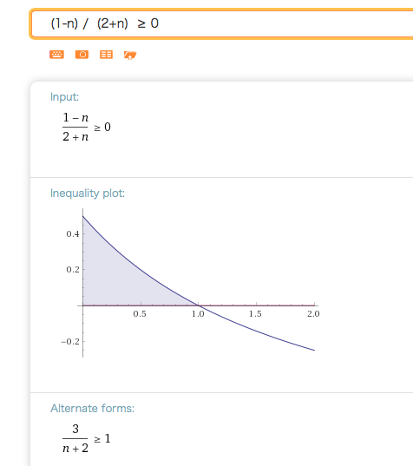413x466 pixels.
Task: Click the 0.5 tick label on x-axis
Action: pos(140,314)
